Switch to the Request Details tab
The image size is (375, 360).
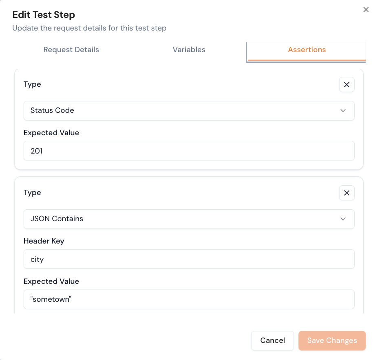point(71,50)
